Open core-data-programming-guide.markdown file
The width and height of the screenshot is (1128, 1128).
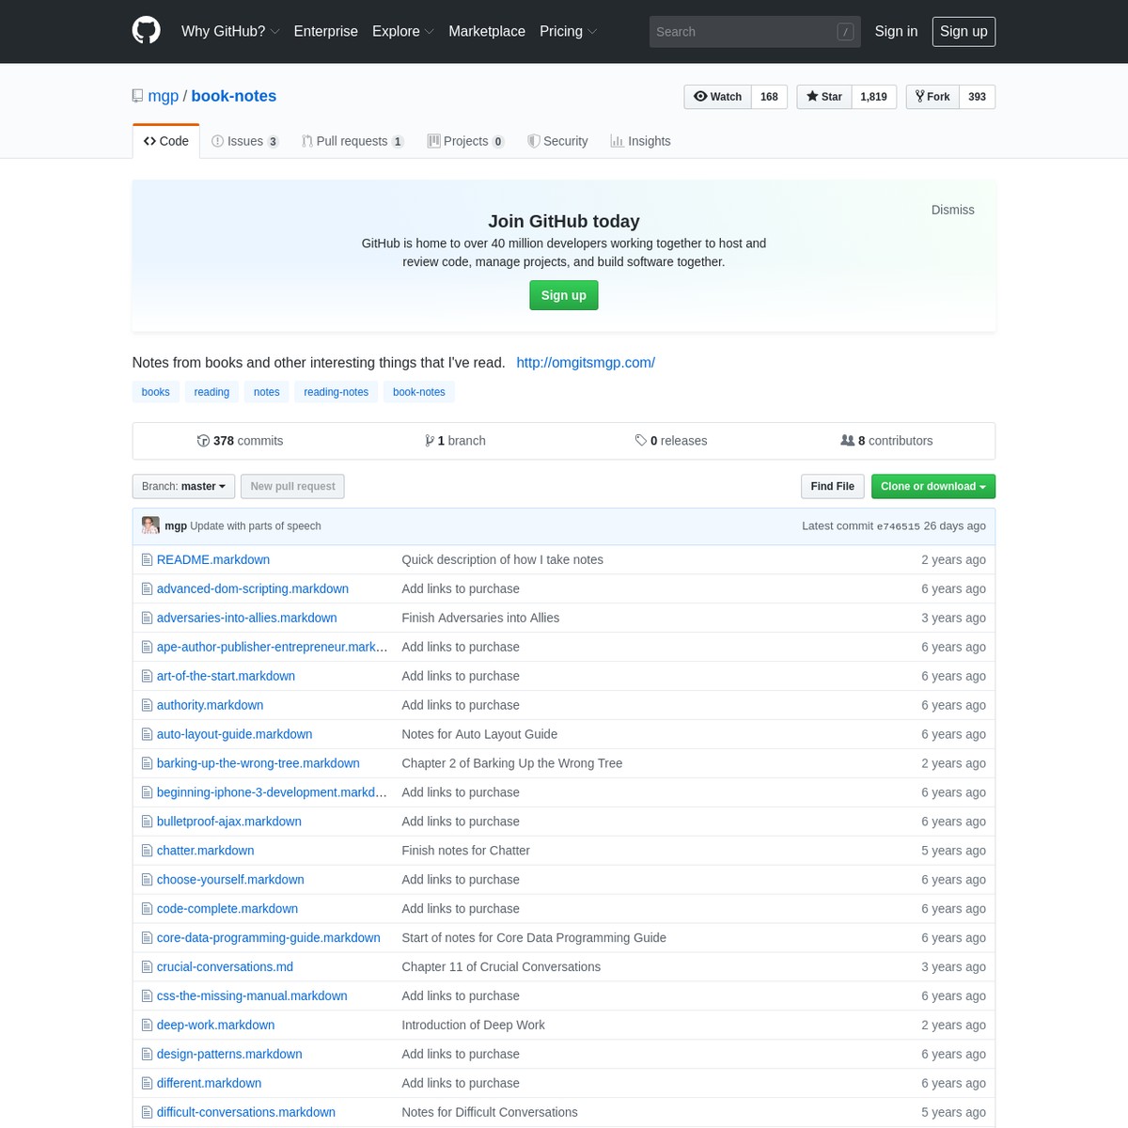pyautogui.click(x=269, y=938)
